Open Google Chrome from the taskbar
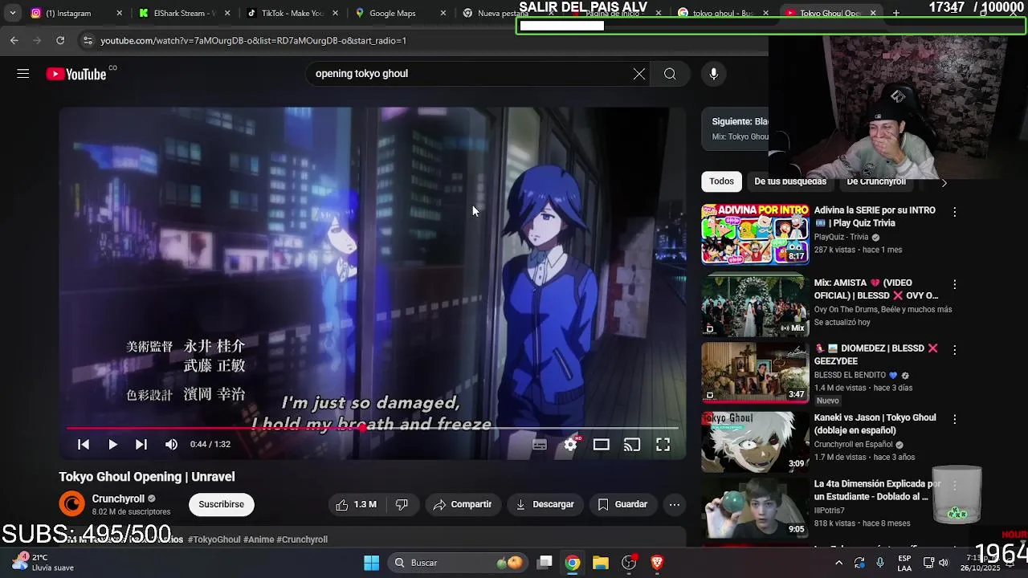Viewport: 1028px width, 578px height. (x=573, y=563)
